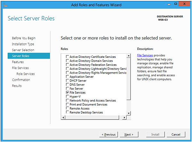The width and height of the screenshot is (192, 142).
Task: Check the DNS Server role
Action: click(67, 84)
